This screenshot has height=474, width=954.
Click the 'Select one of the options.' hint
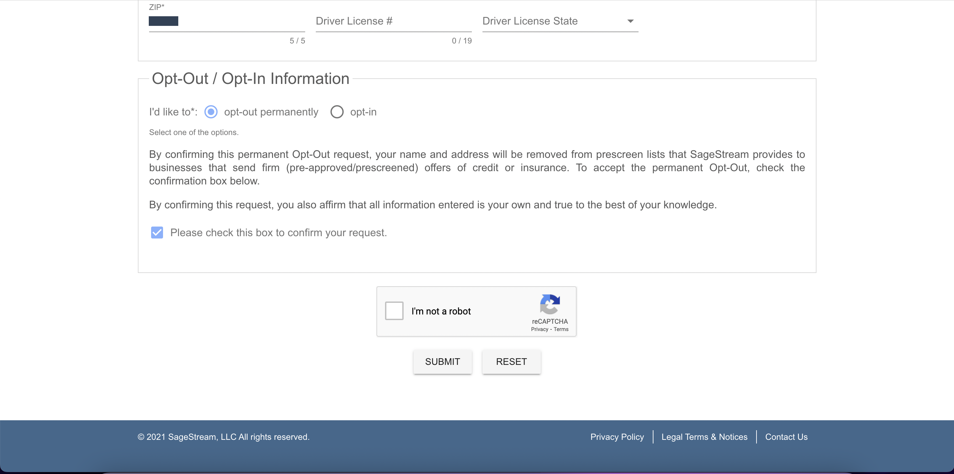[x=194, y=132]
